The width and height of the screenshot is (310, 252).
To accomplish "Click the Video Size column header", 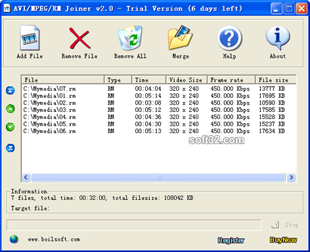I will click(x=187, y=80).
